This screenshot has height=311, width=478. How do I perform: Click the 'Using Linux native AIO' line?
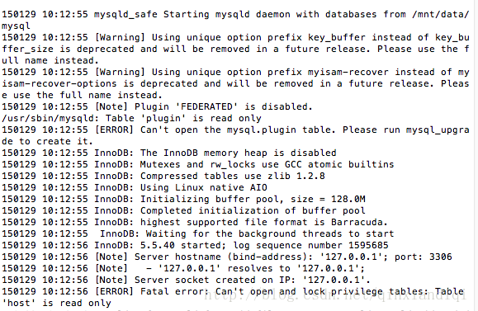pyautogui.click(x=135, y=187)
